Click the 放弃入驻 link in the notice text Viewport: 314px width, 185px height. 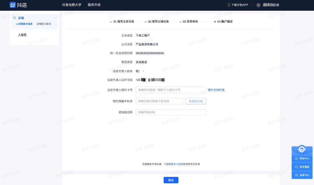pos(176,164)
